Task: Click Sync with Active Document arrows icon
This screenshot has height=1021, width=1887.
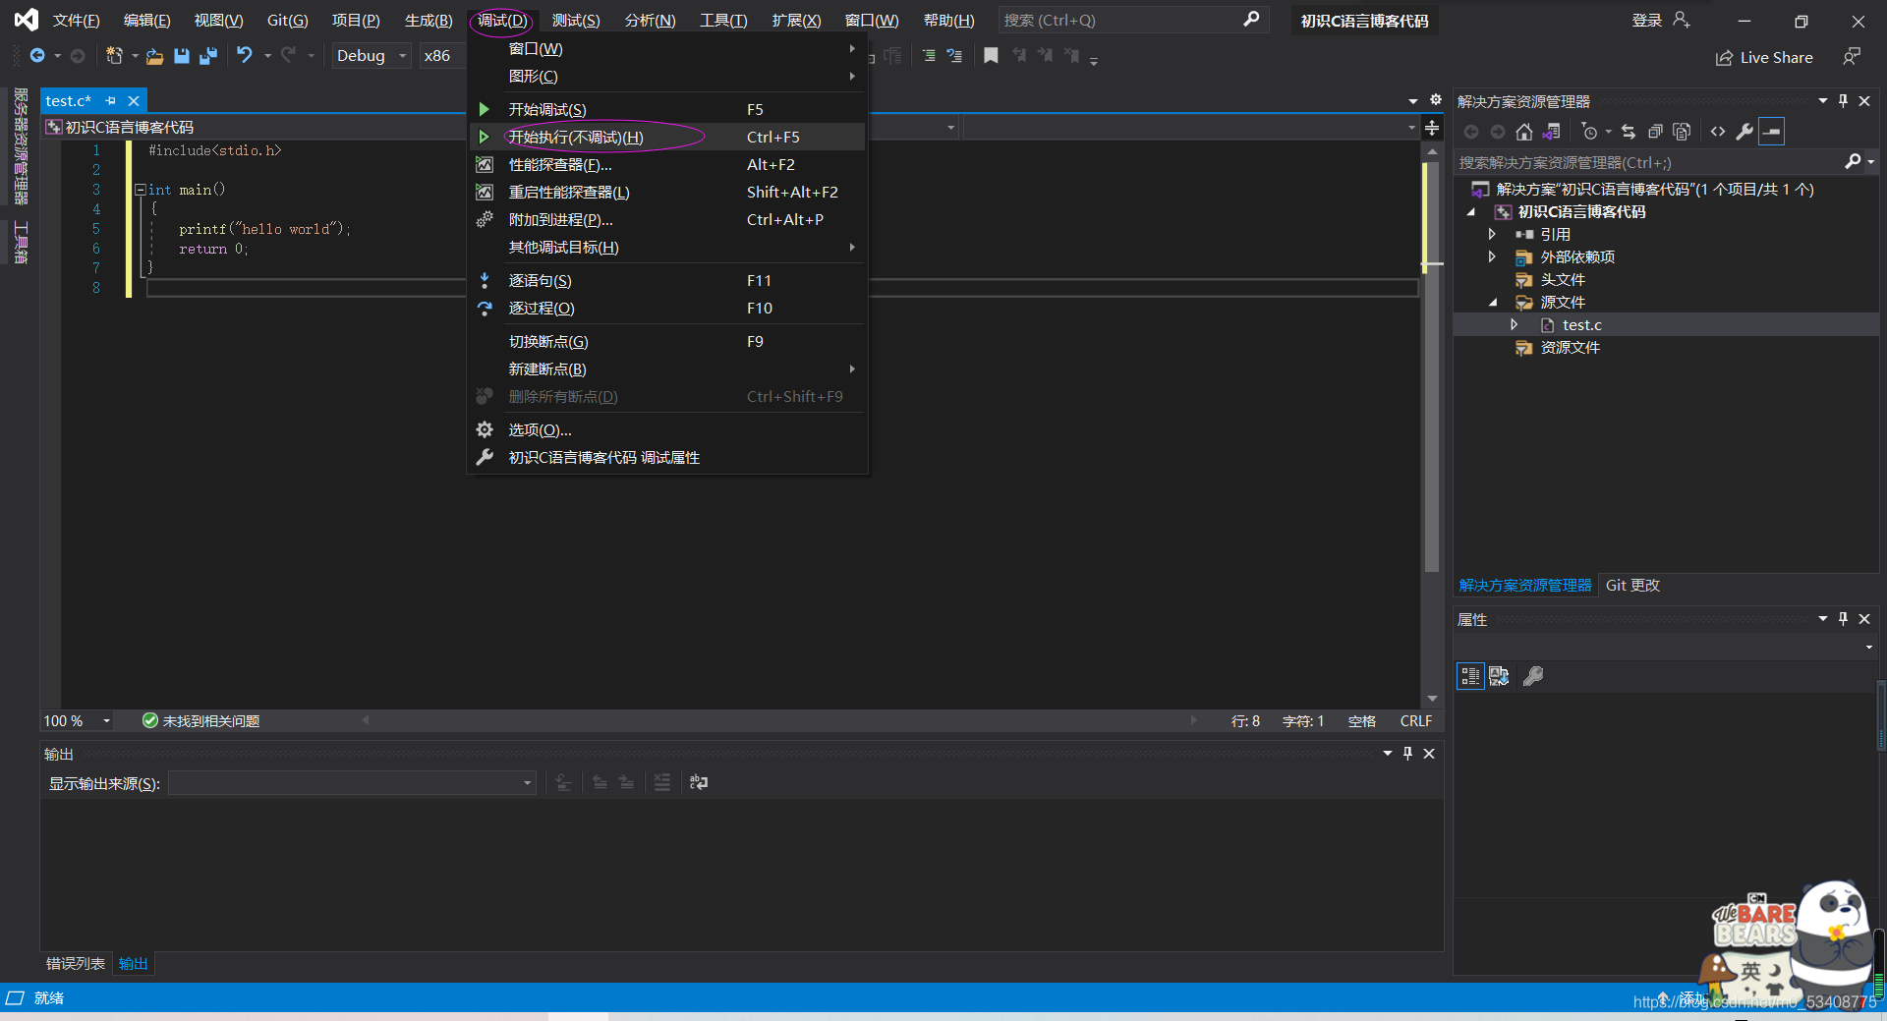Action: (1629, 132)
